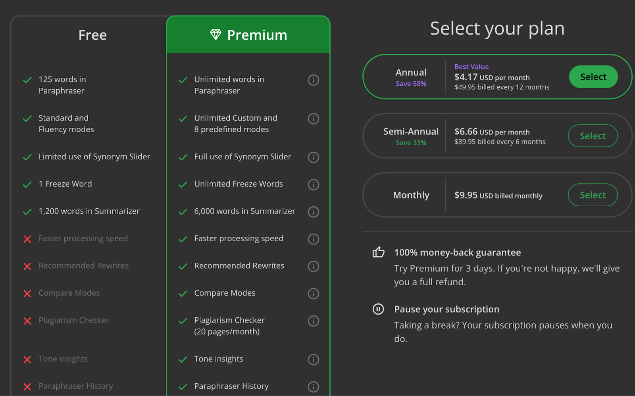Click info icon beside Unlimited words in Paraphraser

coord(314,80)
